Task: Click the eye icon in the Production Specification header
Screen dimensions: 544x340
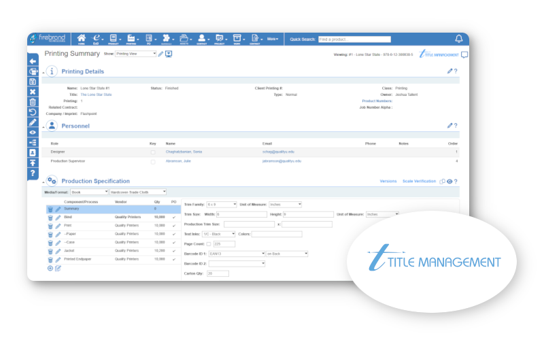Action: 449,182
